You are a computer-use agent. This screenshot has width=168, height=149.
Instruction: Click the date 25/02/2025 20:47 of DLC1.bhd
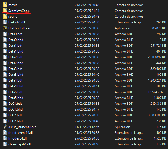[x=87, y=109]
